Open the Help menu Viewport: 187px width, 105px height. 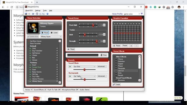tap(51, 10)
